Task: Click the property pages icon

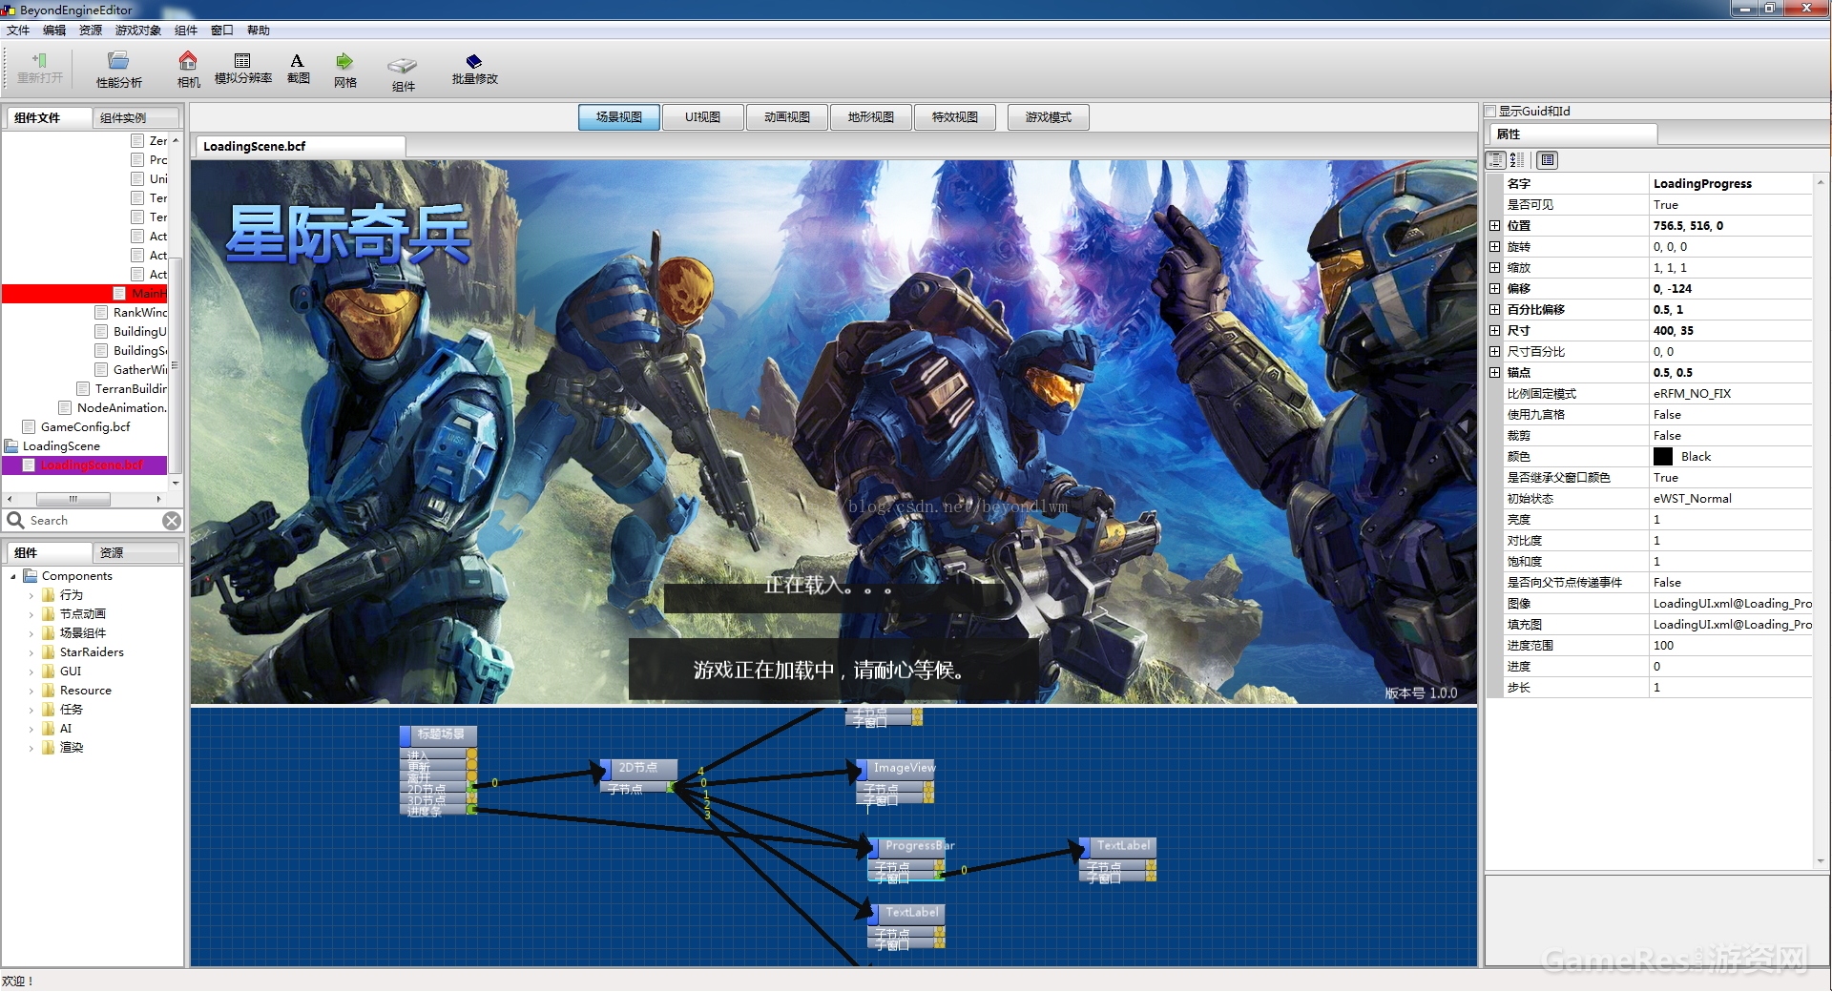Action: pos(1548,160)
